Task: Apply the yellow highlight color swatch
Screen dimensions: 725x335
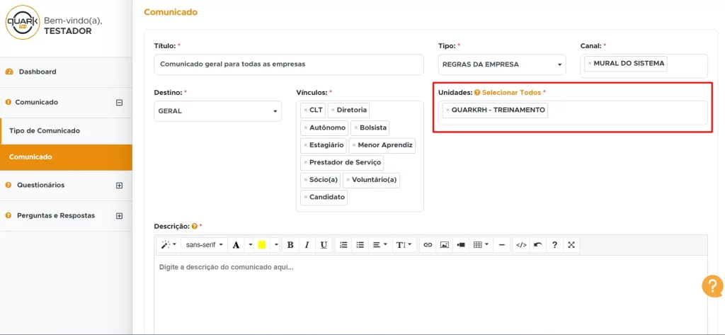Action: tap(261, 245)
